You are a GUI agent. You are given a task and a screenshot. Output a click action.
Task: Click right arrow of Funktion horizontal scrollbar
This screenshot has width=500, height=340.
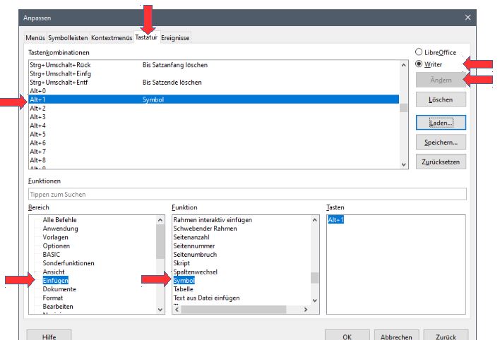pos(306,310)
